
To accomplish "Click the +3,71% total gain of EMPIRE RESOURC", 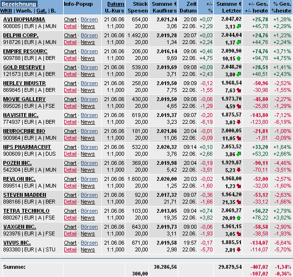I will [282, 51].
